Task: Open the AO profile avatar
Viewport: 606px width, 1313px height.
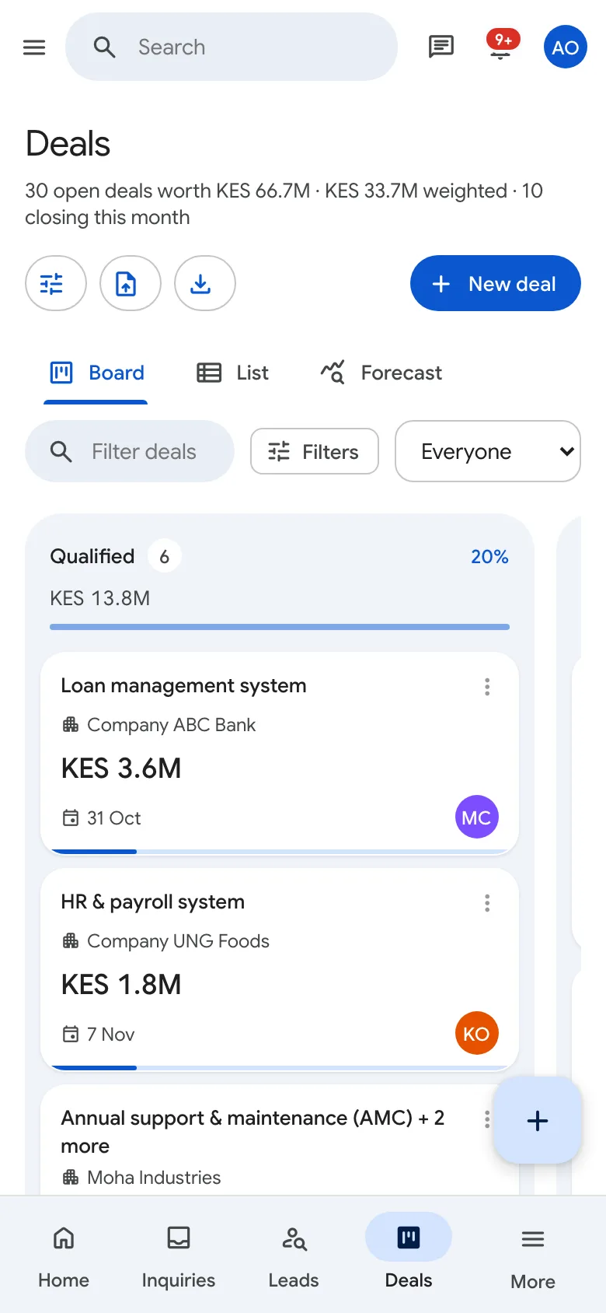Action: pos(566,47)
